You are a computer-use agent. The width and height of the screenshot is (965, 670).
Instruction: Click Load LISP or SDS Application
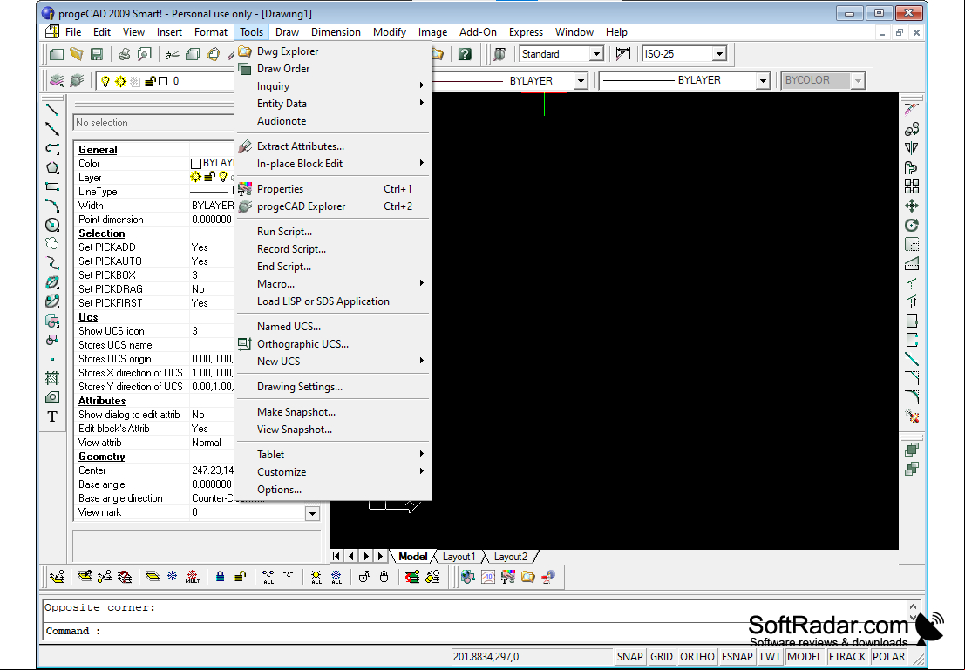click(x=332, y=301)
